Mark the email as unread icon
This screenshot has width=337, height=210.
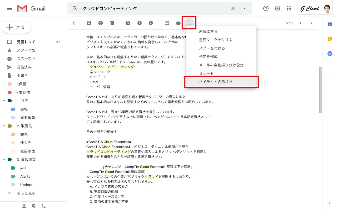pos(128,23)
